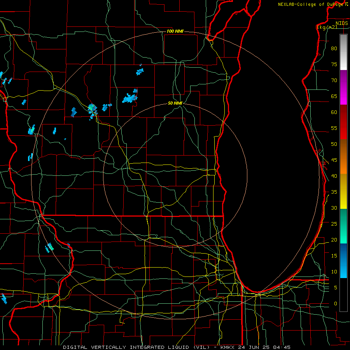The height and width of the screenshot is (350, 350).
Task: Click the 24 JUN 25 date in the caption
Action: (x=254, y=347)
